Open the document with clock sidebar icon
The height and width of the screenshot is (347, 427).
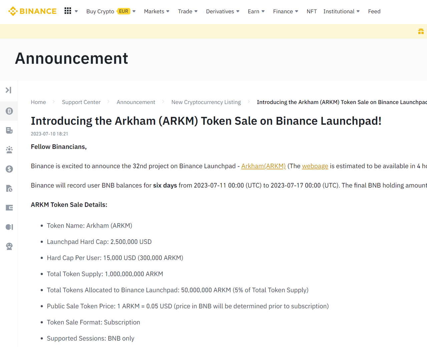pyautogui.click(x=9, y=189)
